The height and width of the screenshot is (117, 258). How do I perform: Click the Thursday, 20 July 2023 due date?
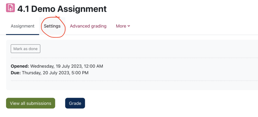(49, 73)
